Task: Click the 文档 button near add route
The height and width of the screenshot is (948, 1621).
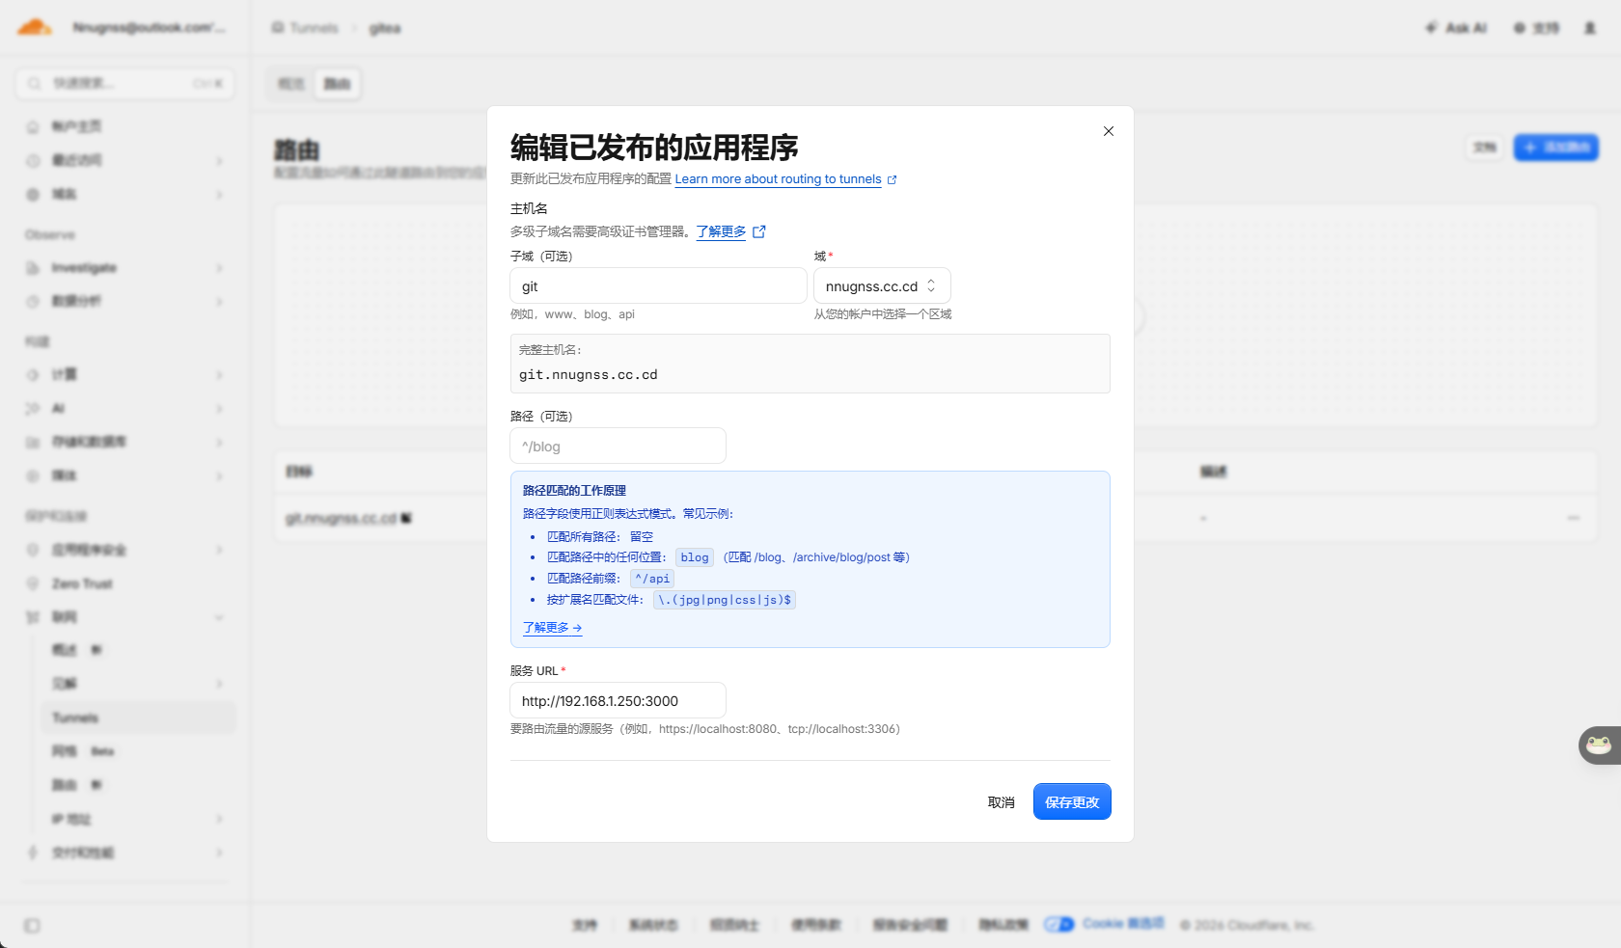Action: click(x=1485, y=148)
